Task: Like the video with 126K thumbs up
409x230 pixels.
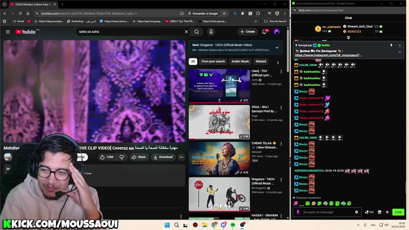Action: coord(106,157)
